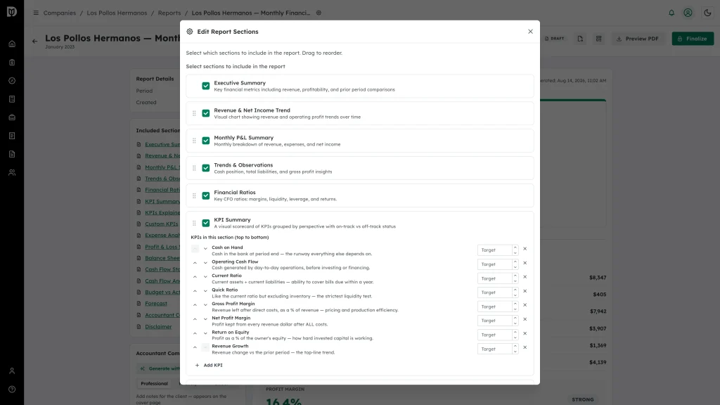Close the Edit Report Sections dialog
Image resolution: width=720 pixels, height=405 pixels.
tap(530, 32)
